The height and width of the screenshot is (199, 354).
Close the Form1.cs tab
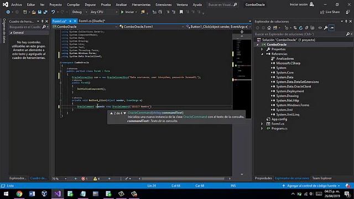click(x=75, y=21)
